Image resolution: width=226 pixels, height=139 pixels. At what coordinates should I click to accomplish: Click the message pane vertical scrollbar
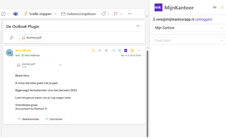[x=147, y=93]
